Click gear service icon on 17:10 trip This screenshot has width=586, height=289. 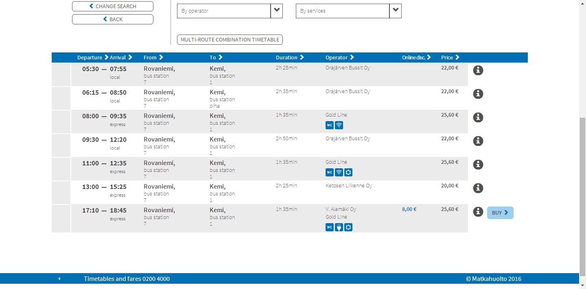[x=348, y=227]
